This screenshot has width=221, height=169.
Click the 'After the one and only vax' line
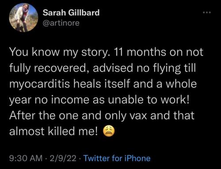coord(102,116)
